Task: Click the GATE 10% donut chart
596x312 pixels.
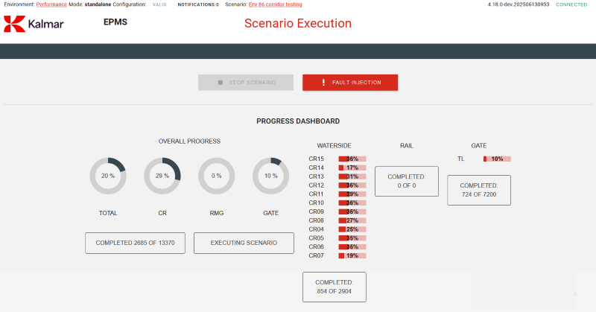Action: (x=271, y=176)
